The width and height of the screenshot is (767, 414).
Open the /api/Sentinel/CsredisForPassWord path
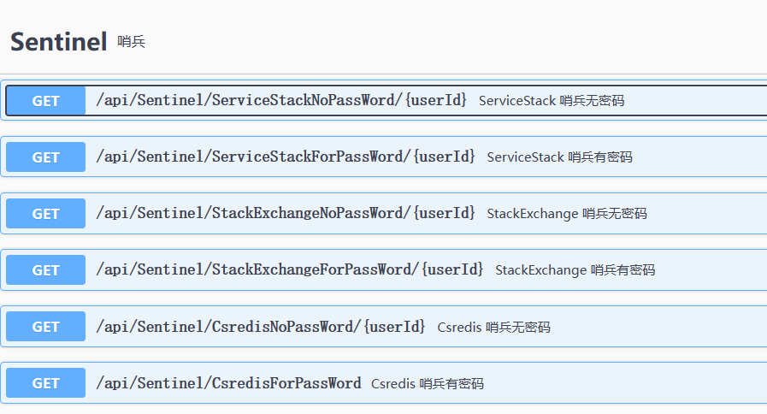tap(228, 382)
